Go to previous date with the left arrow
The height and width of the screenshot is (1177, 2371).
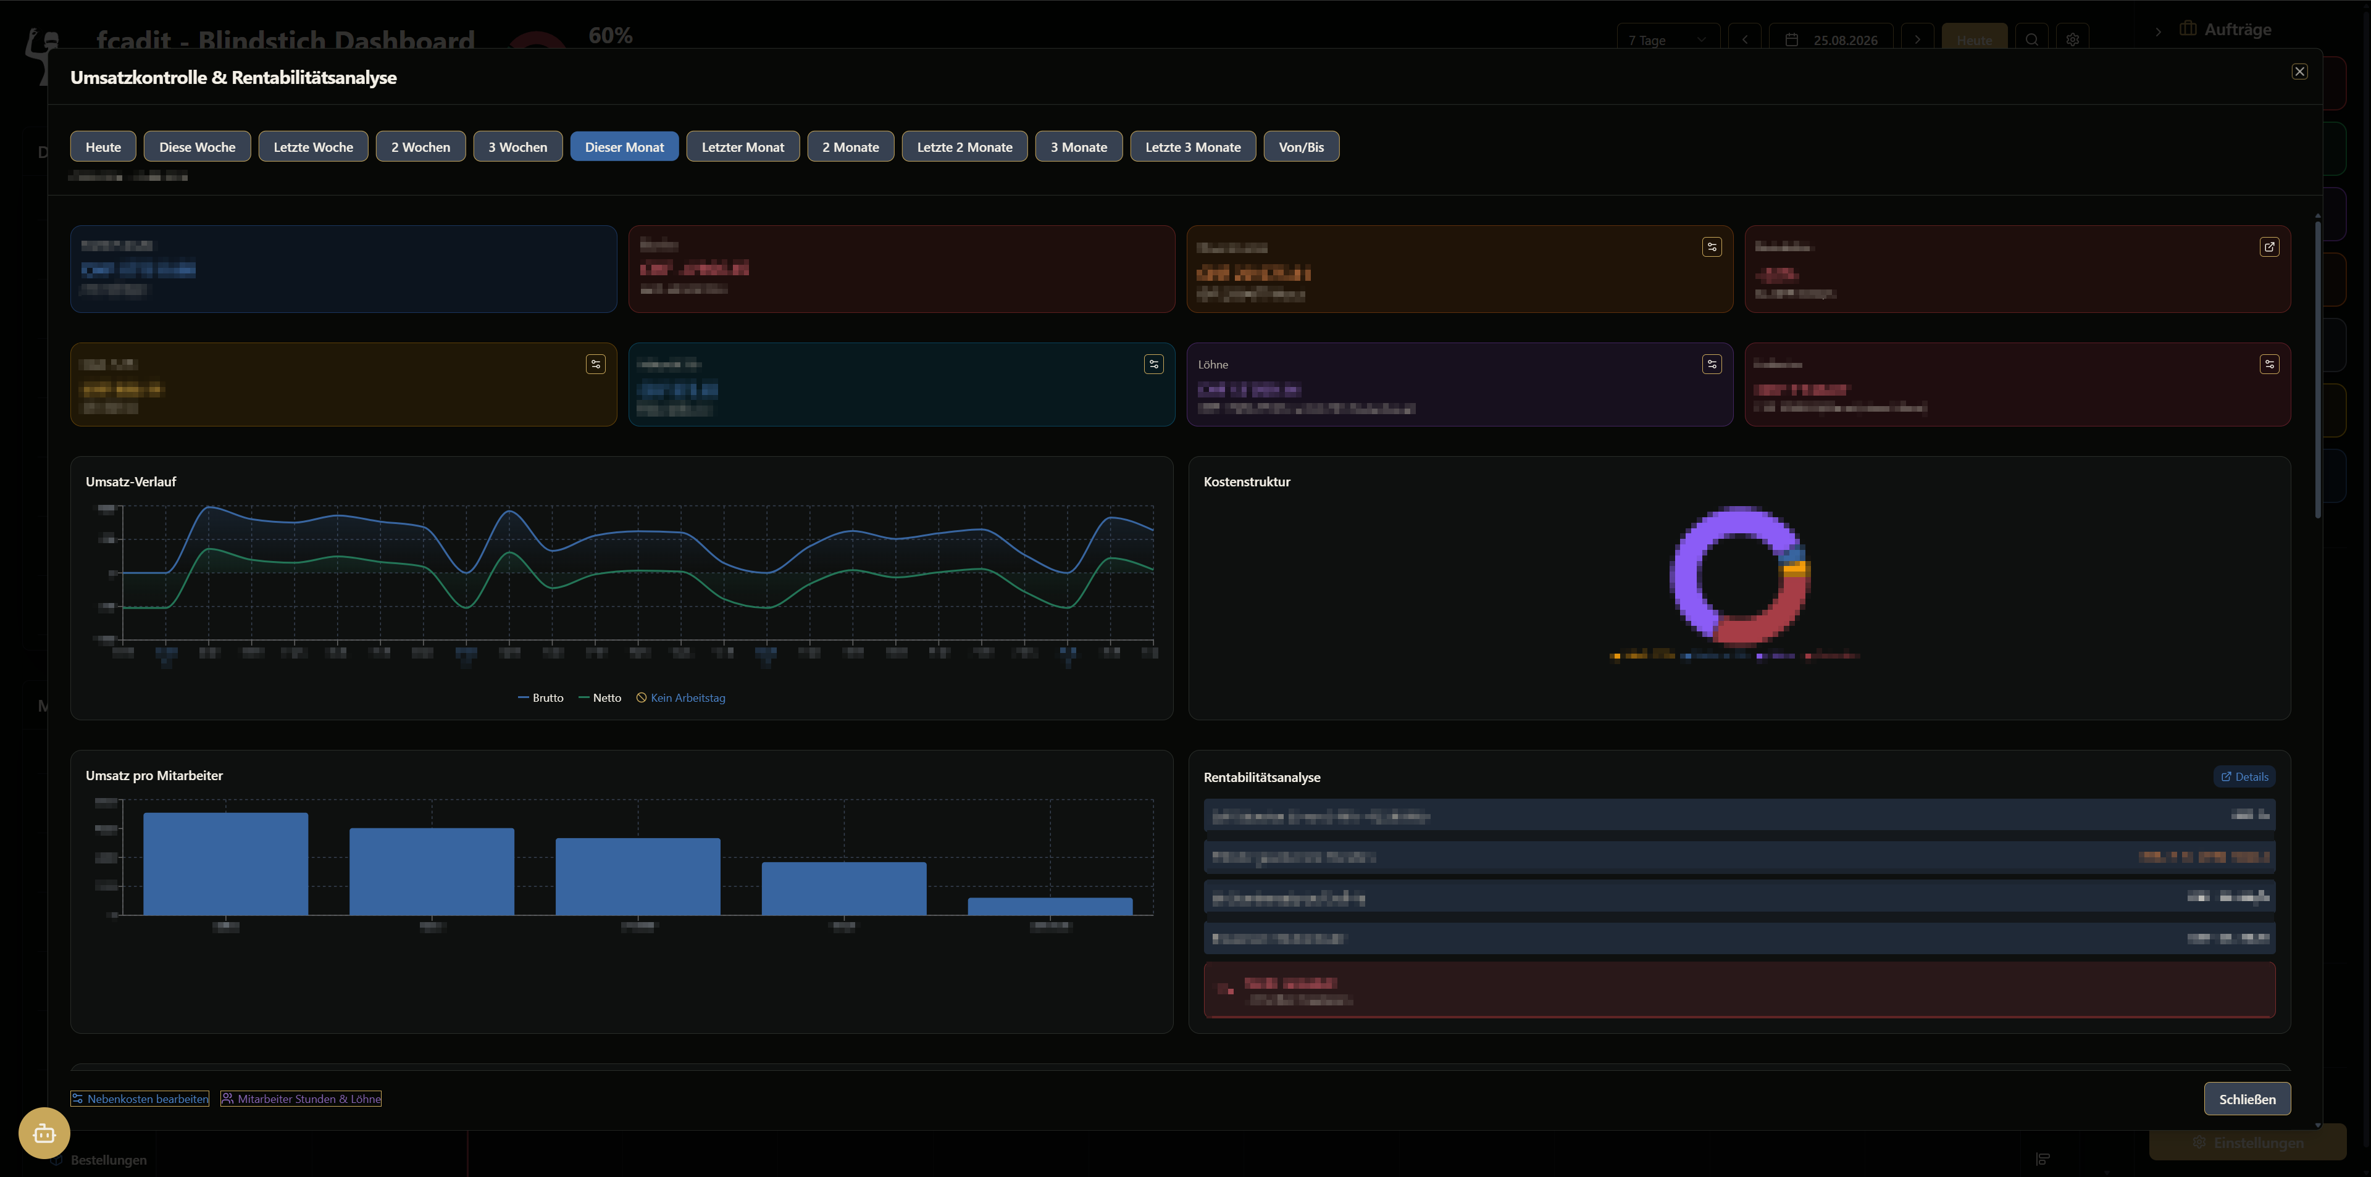[1744, 40]
